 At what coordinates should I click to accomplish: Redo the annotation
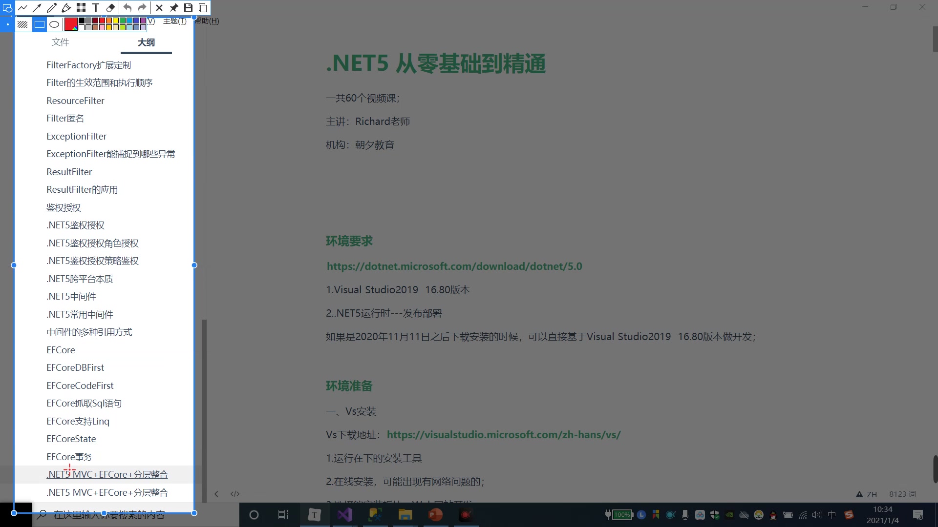pyautogui.click(x=142, y=8)
